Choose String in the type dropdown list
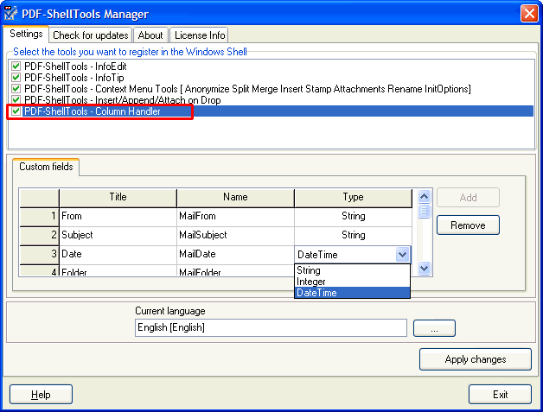This screenshot has height=412, width=543. pos(352,270)
